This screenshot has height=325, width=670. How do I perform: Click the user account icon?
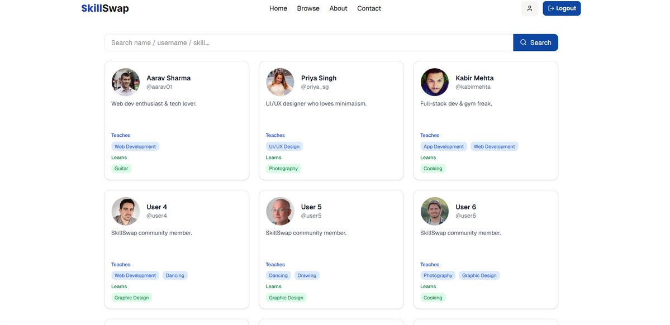[529, 8]
